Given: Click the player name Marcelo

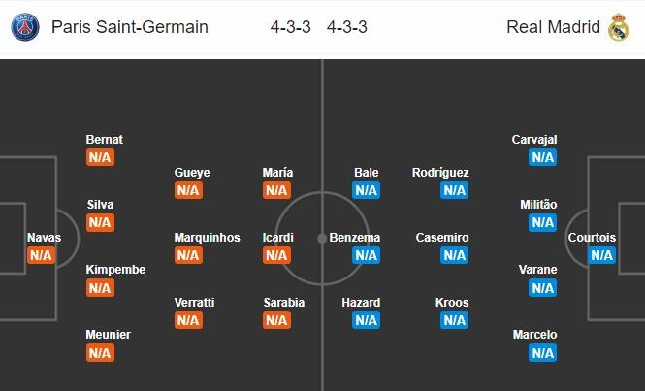Looking at the screenshot, I should click(534, 335).
